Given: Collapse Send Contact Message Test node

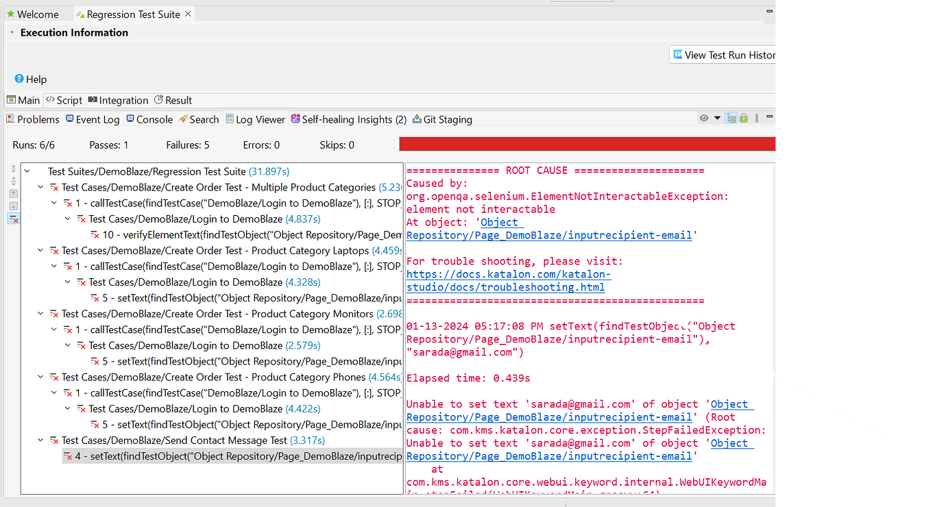Looking at the screenshot, I should pyautogui.click(x=39, y=440).
